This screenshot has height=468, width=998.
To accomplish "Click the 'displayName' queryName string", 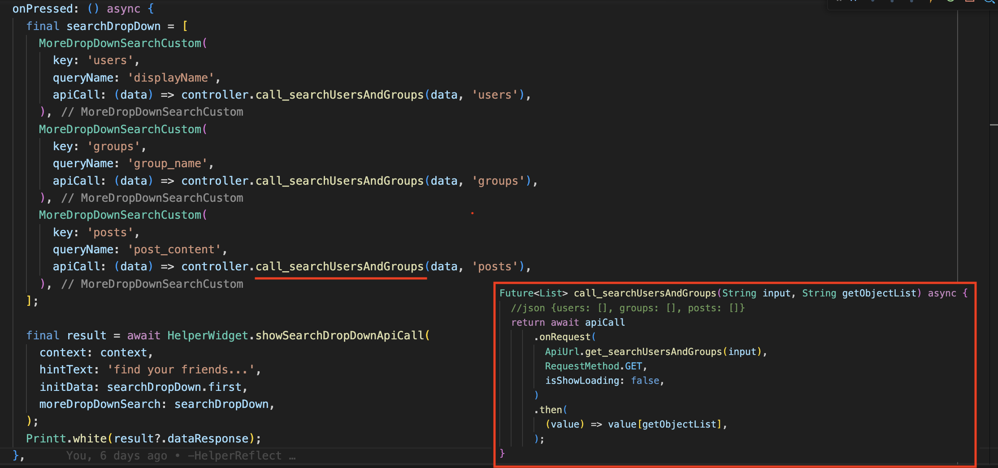I will (x=171, y=78).
